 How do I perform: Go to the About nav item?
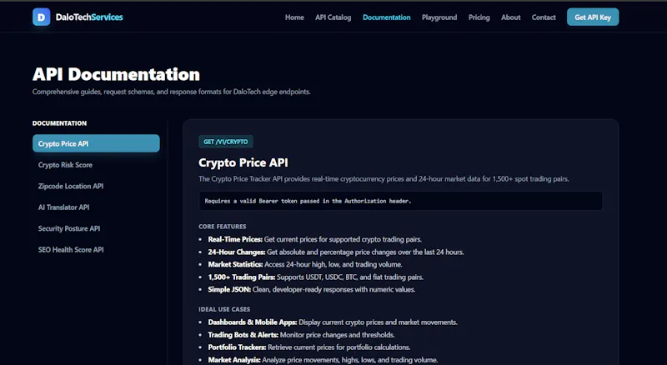click(510, 17)
